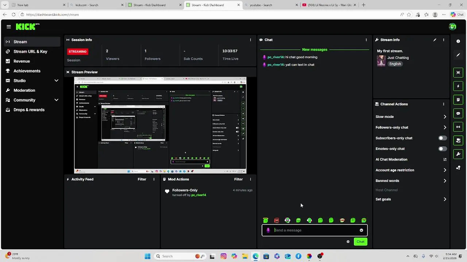This screenshot has width=467, height=262.
Task: Open Windows Start menu
Action: [147, 256]
